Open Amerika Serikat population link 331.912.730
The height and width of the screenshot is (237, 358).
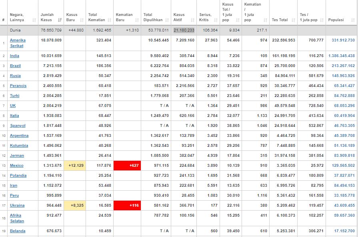pyautogui.click(x=343, y=40)
